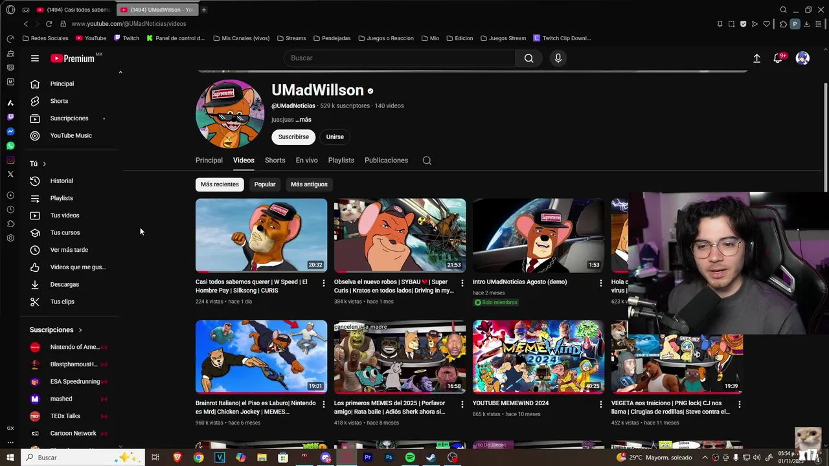The height and width of the screenshot is (466, 829).
Task: Switch to the Principal channel tab
Action: 209,161
